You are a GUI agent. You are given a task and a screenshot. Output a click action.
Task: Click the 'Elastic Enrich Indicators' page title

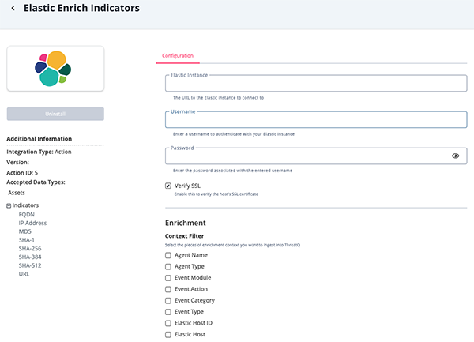pos(81,8)
